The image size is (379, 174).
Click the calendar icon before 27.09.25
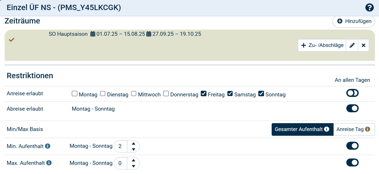coord(149,34)
